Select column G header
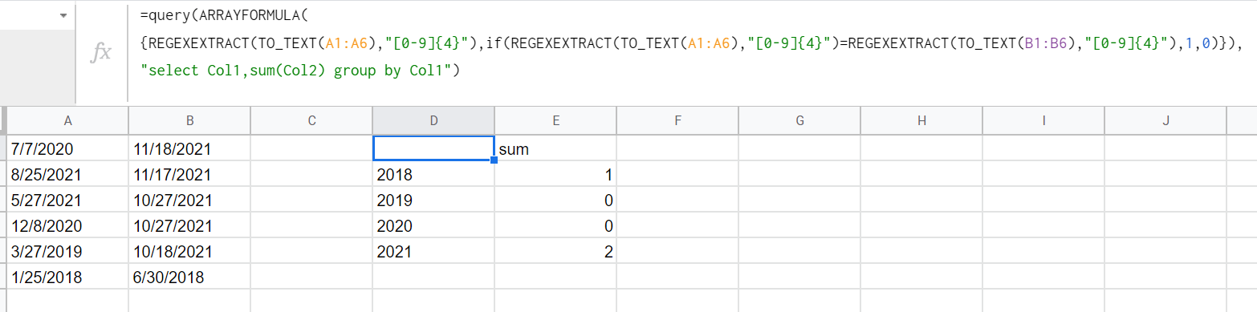The height and width of the screenshot is (312, 1257). [799, 121]
